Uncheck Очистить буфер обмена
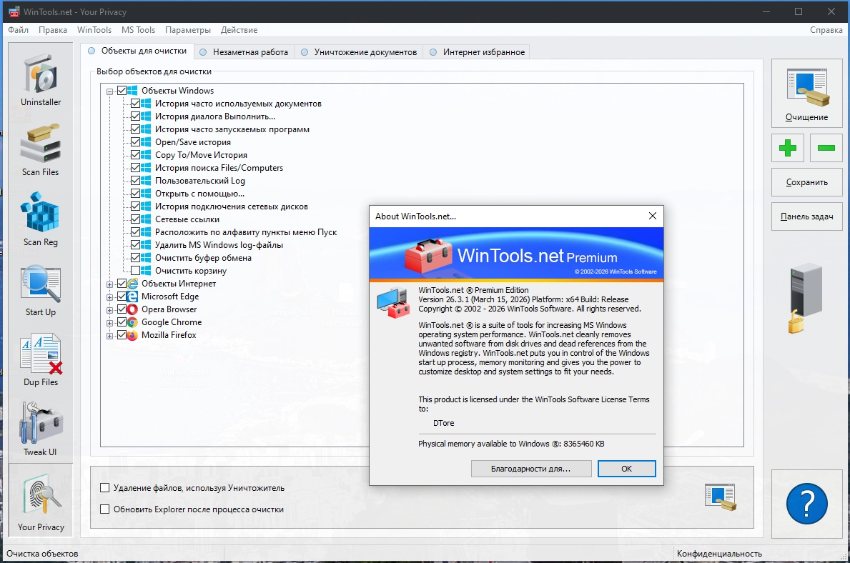This screenshot has height=563, width=850. point(136,258)
